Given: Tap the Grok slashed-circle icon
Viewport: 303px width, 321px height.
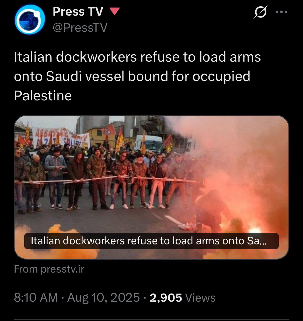Looking at the screenshot, I should [261, 12].
